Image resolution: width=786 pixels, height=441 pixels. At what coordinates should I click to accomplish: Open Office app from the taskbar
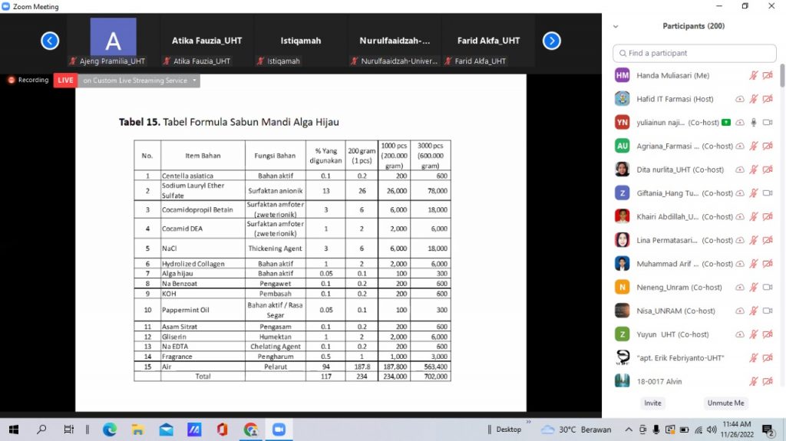pos(222,429)
